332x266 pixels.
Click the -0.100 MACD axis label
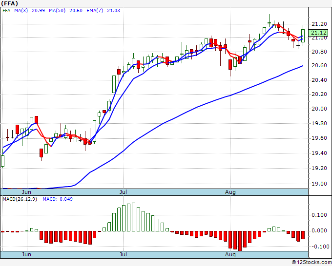point(319,247)
